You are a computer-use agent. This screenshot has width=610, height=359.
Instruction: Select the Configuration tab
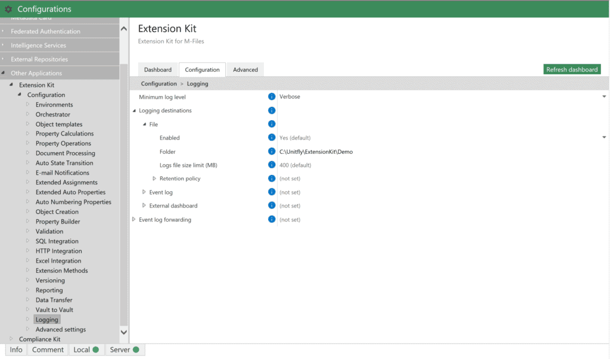tap(202, 70)
